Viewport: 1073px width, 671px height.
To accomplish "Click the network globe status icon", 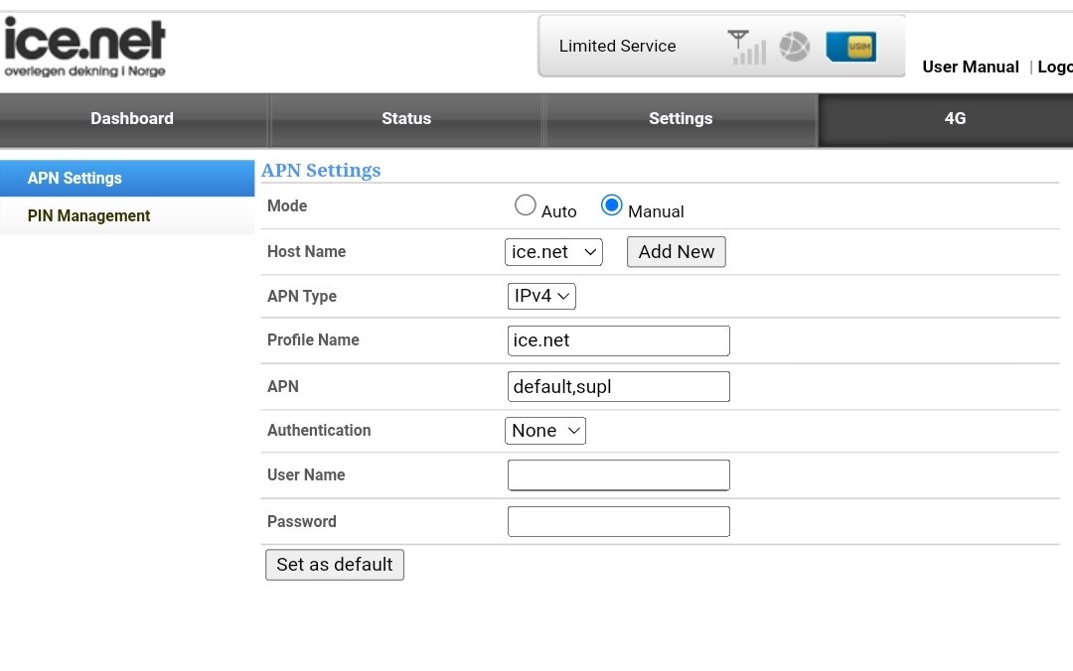I will pyautogui.click(x=795, y=48).
